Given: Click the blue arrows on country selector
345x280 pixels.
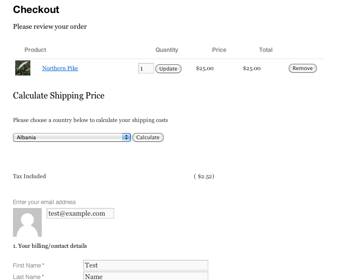Looking at the screenshot, I should pyautogui.click(x=127, y=137).
